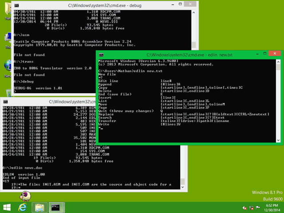Viewport: 284px width, 213px height.
Task: Open the muted volume tray icon
Action: [x=245, y=208]
